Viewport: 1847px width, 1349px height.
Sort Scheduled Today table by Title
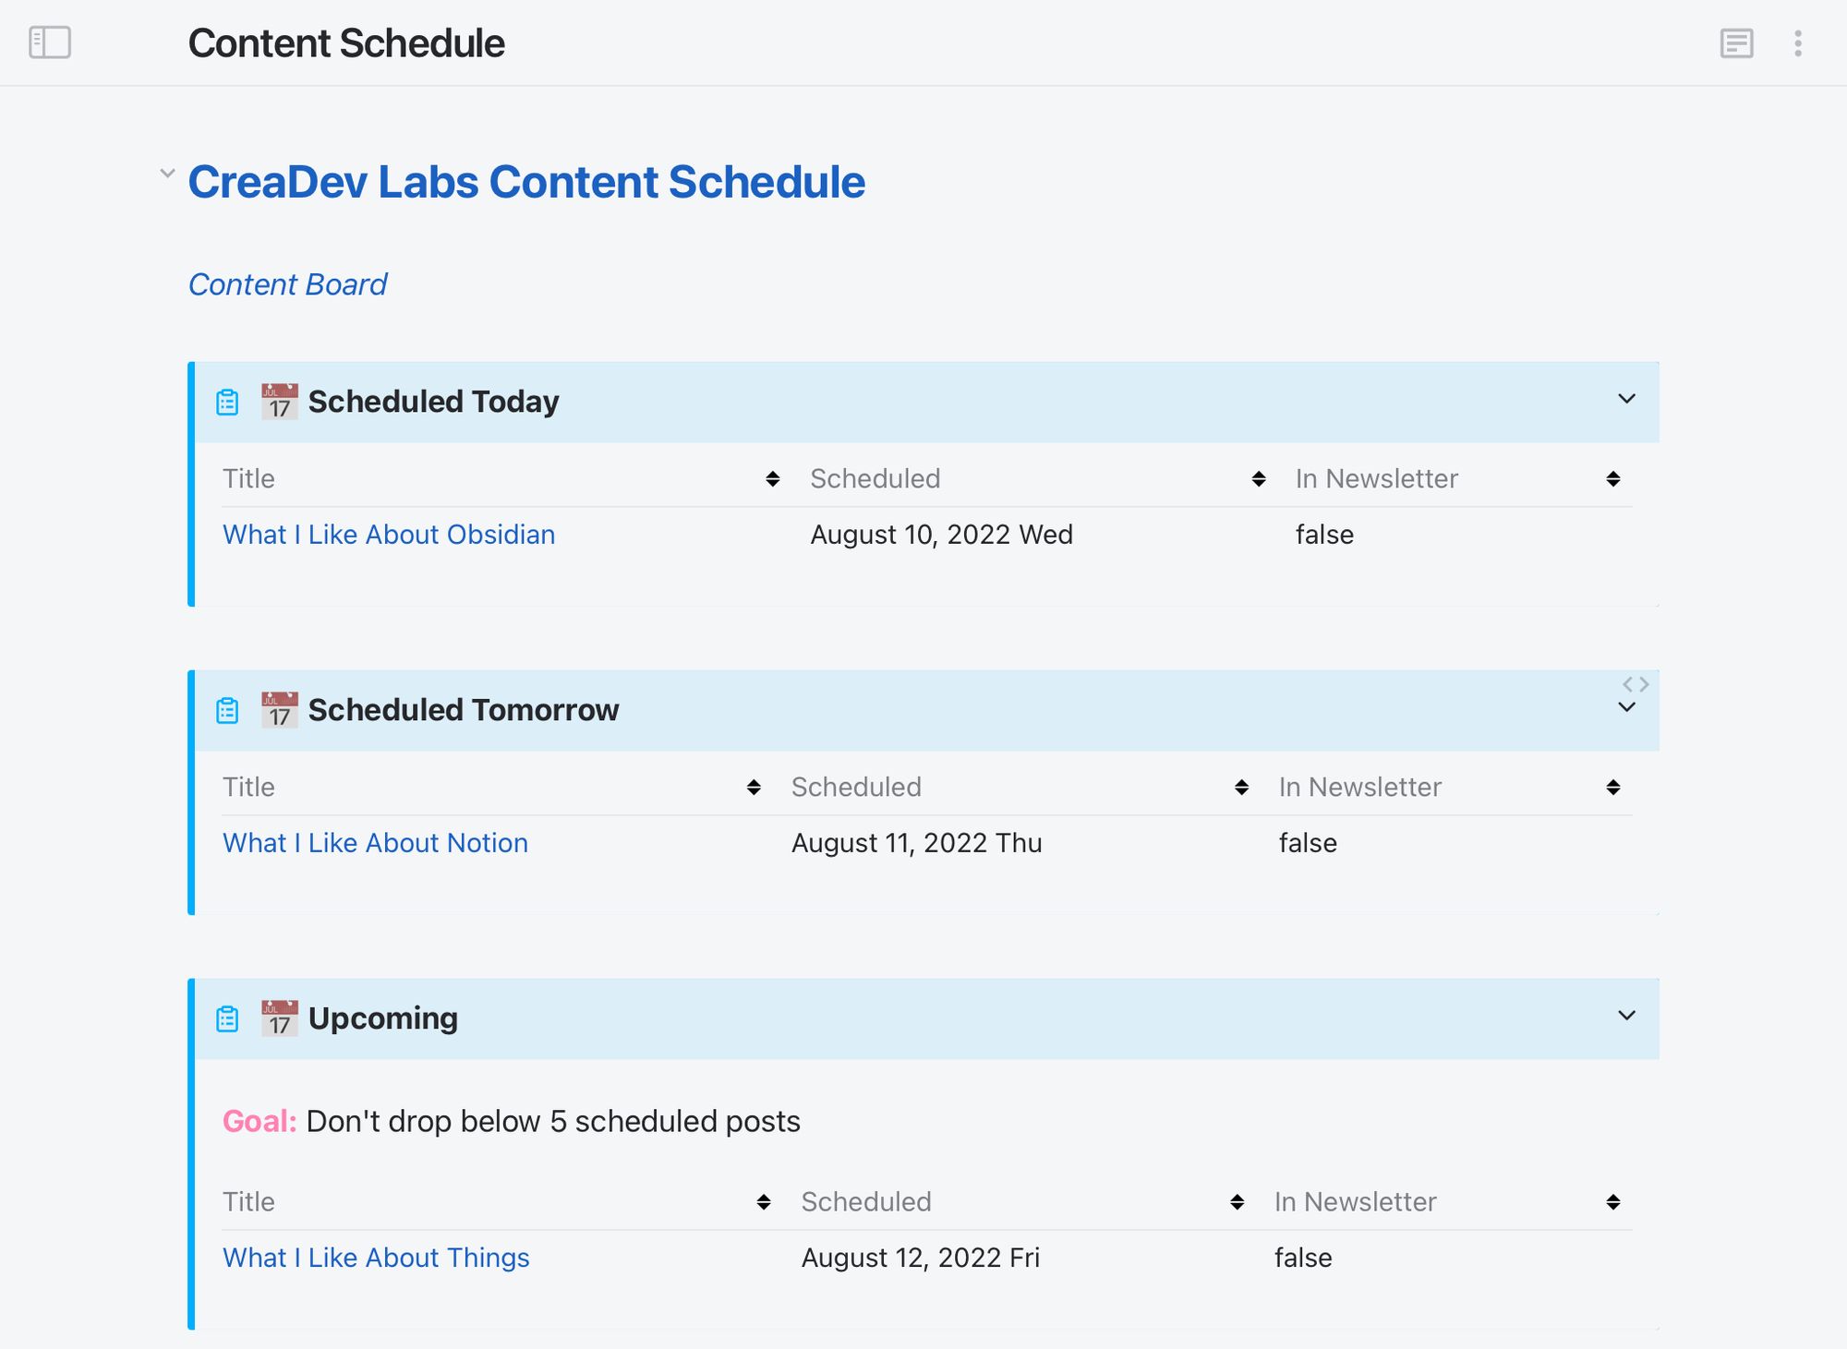[x=773, y=478]
